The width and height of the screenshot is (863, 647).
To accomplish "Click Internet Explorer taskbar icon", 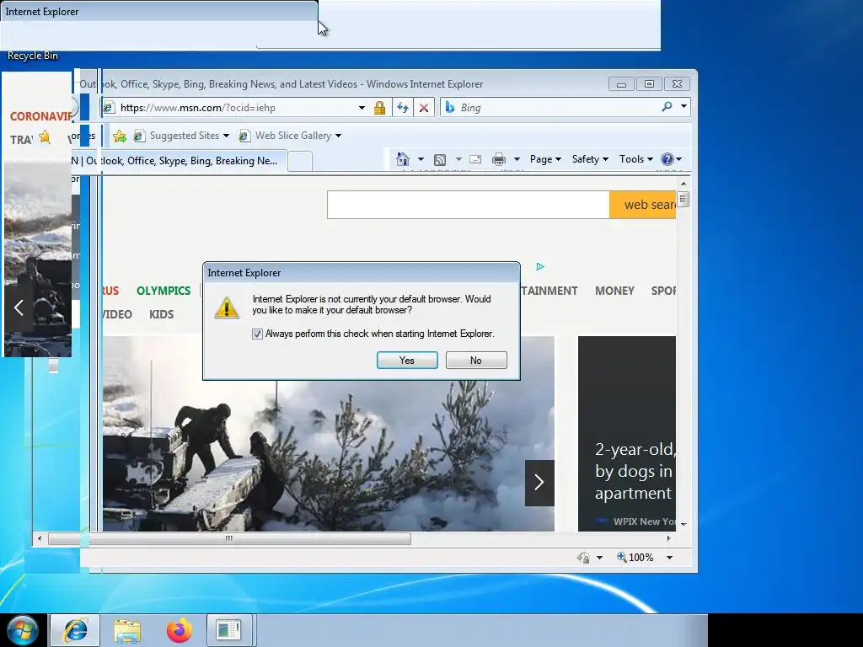I will point(75,630).
